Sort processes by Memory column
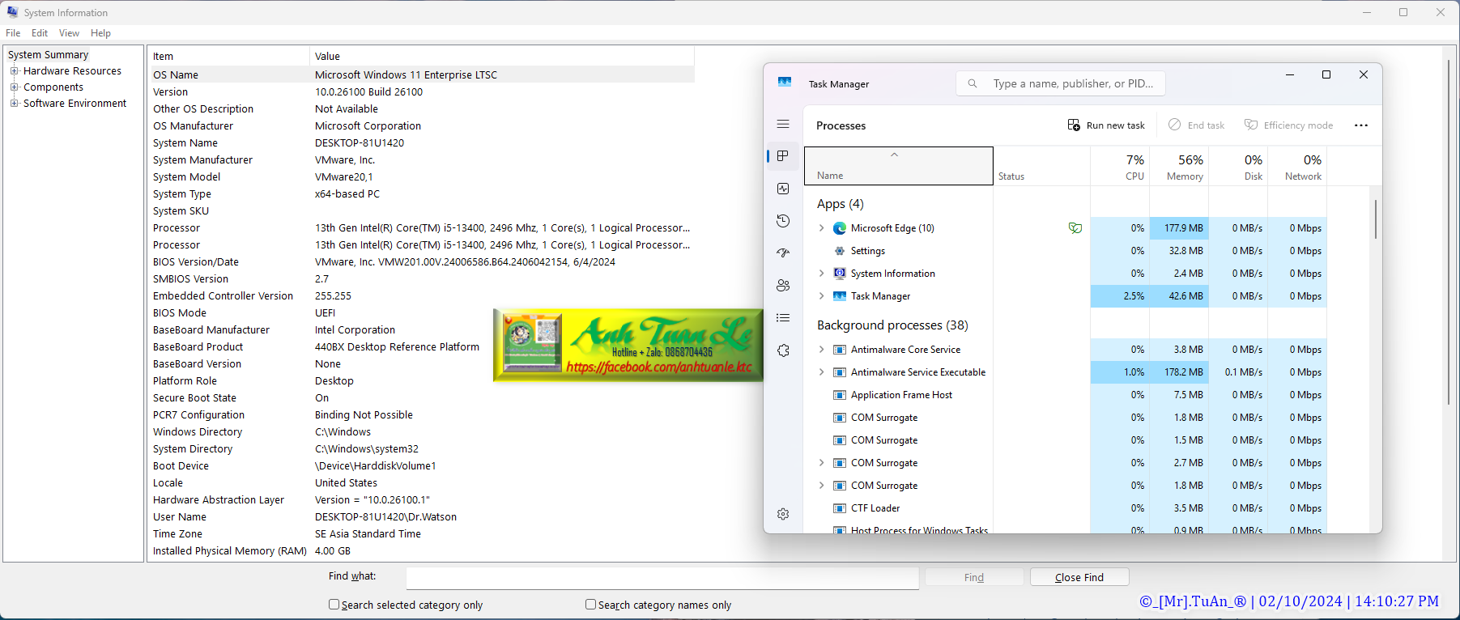Screen dimensions: 1460x620 [1179, 166]
